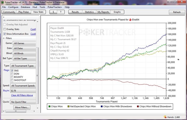Open the Quick filter dropdown
The image size is (187, 120).
click(x=23, y=102)
